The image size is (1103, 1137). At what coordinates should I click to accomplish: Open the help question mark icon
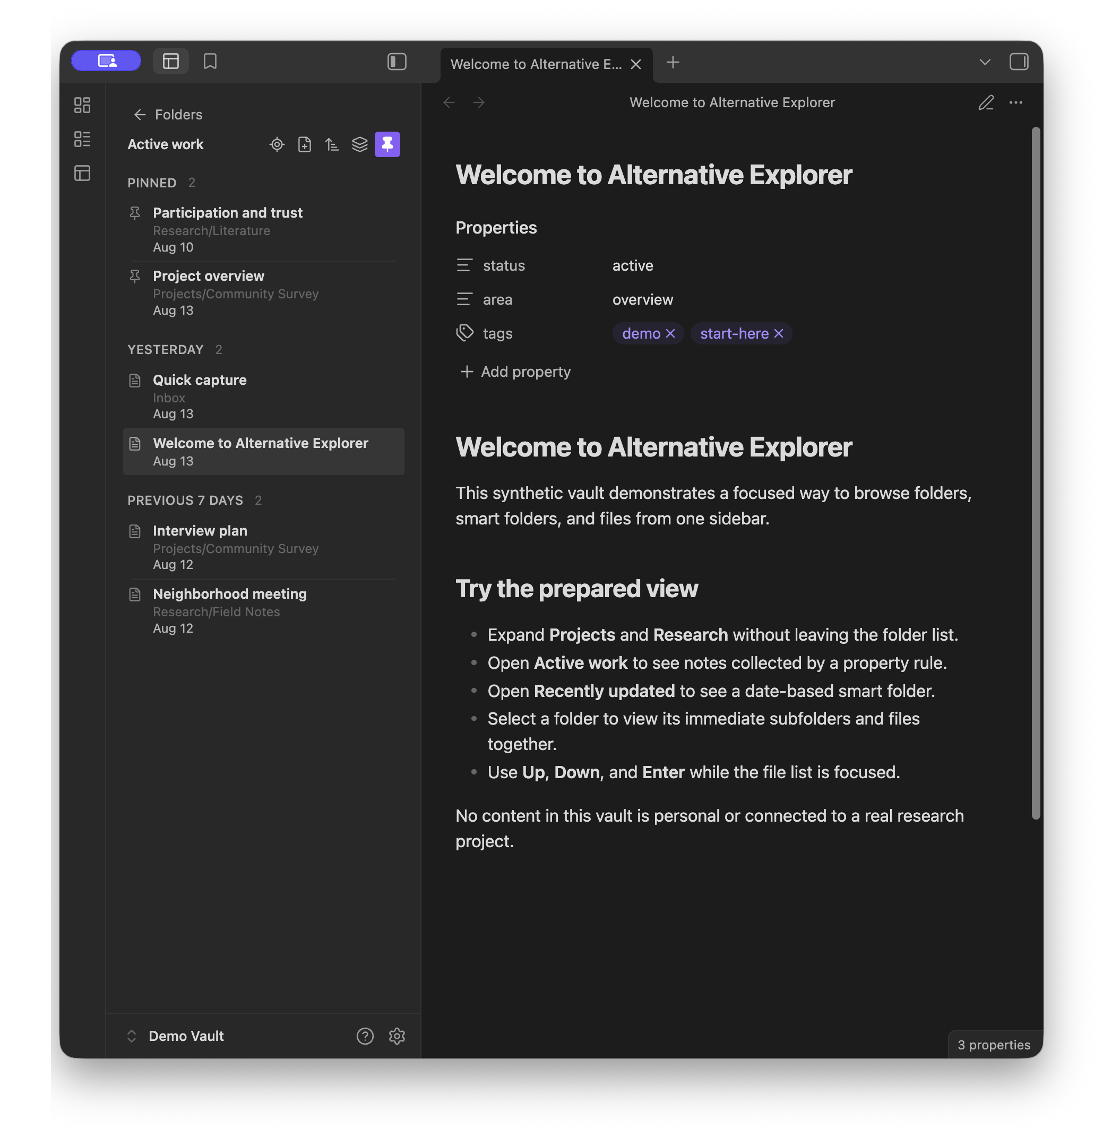(365, 1036)
